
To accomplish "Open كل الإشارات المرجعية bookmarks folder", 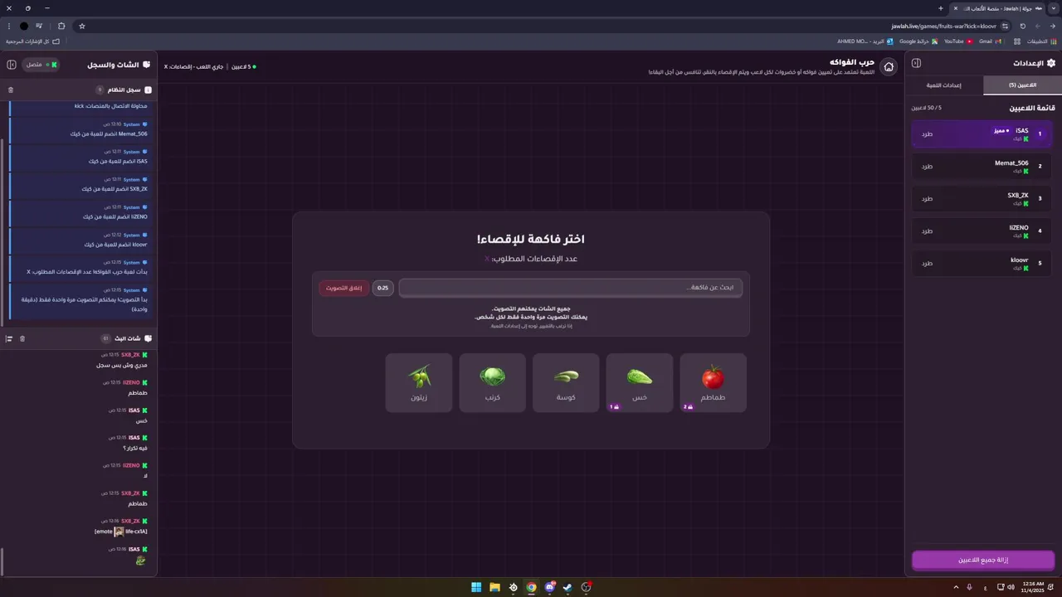I will tap(32, 41).
